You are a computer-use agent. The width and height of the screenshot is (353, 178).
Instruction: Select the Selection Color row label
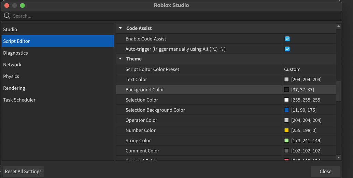142,100
